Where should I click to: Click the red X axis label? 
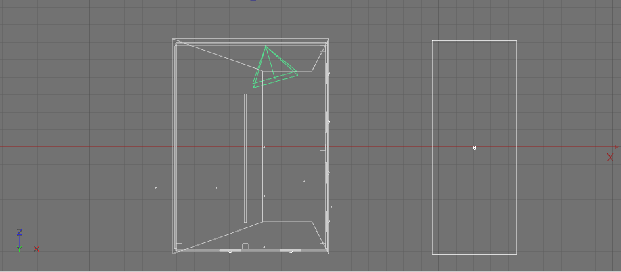[x=610, y=157]
